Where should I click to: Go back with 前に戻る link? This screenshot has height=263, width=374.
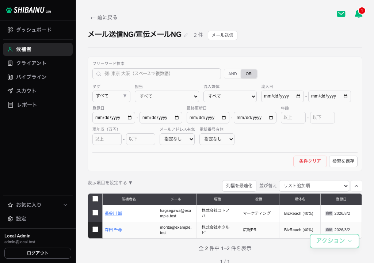pyautogui.click(x=104, y=18)
